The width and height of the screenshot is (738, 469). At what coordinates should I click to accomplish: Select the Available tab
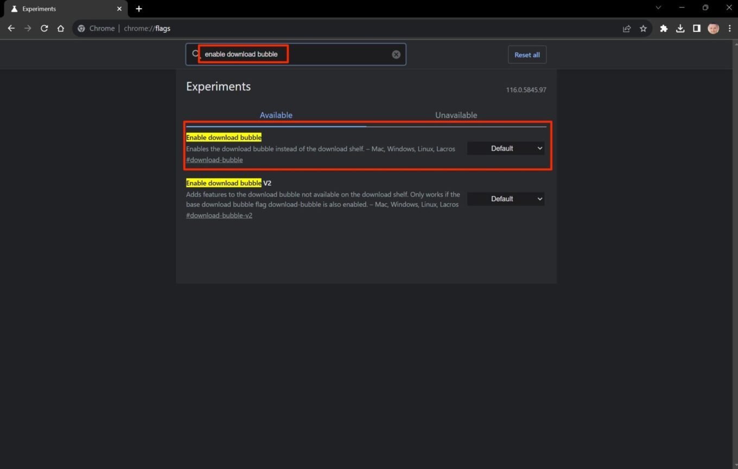coord(276,115)
